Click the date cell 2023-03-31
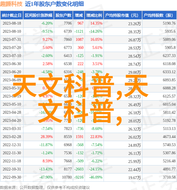Screen dimensions: 177x190 pos(12,129)
